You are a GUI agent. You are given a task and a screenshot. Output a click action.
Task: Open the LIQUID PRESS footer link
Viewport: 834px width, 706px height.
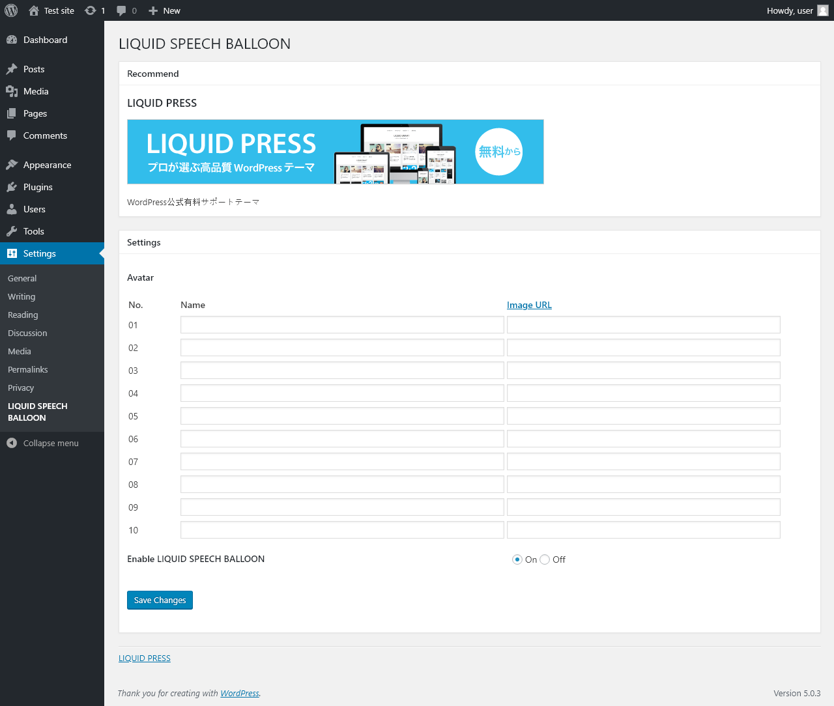pyautogui.click(x=145, y=658)
